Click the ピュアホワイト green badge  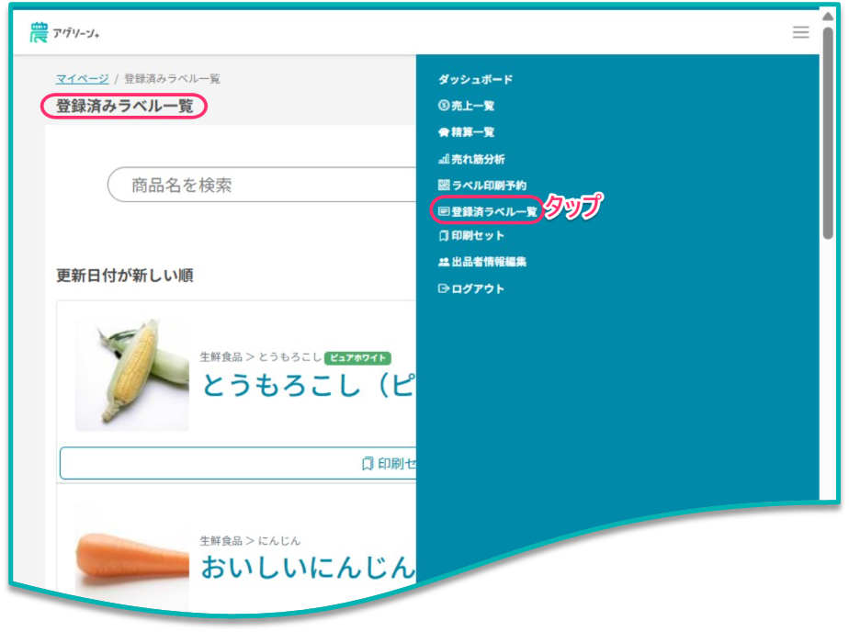pyautogui.click(x=357, y=357)
